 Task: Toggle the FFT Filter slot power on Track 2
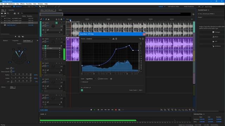(45, 48)
